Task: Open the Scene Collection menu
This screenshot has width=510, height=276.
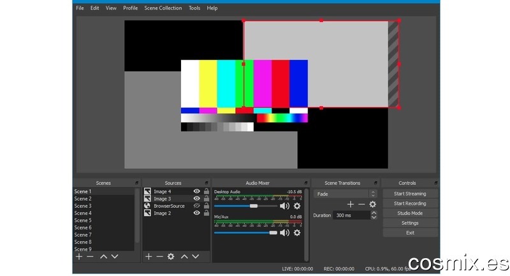Action: click(x=163, y=8)
